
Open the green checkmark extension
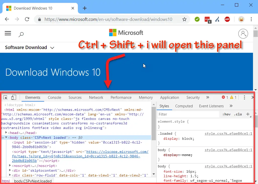(x=197, y=19)
